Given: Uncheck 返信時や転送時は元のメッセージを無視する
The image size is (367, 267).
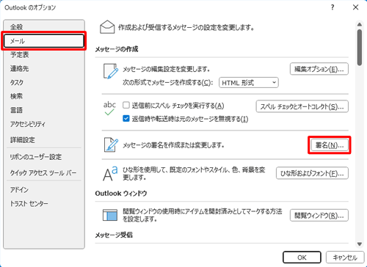Looking at the screenshot, I should coord(126,119).
